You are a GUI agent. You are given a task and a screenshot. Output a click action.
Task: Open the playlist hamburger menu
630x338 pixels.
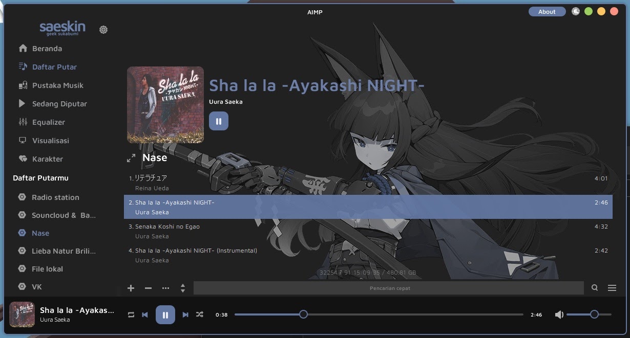pyautogui.click(x=612, y=288)
